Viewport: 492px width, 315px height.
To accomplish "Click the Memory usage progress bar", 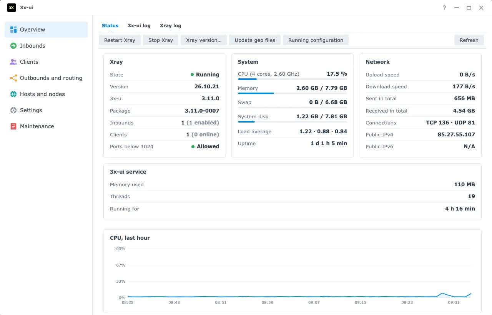I will point(293,93).
